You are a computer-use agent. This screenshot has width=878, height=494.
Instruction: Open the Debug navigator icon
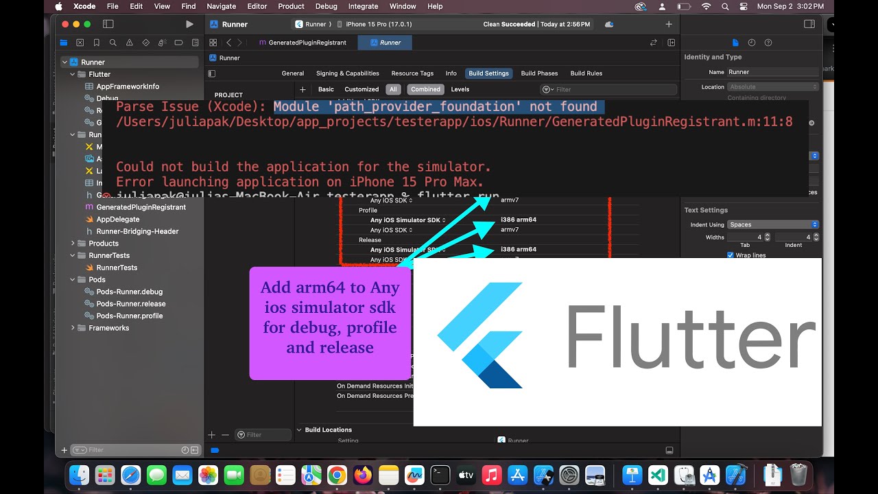[x=163, y=43]
